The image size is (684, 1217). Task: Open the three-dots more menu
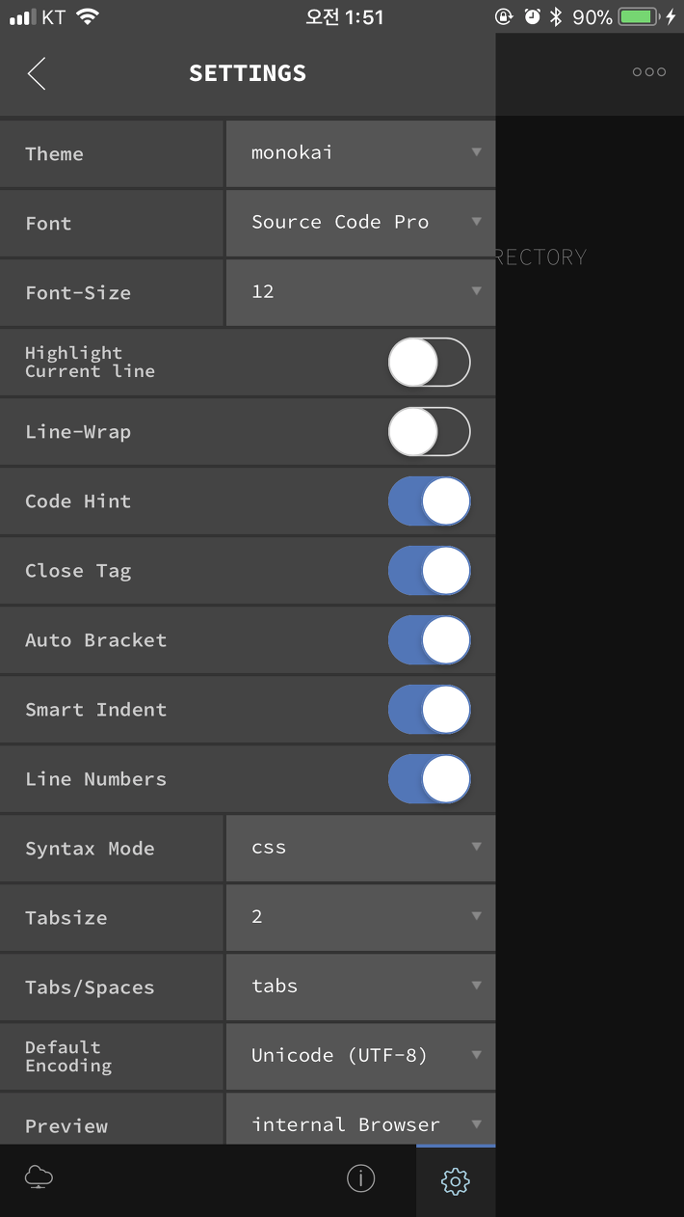(648, 72)
